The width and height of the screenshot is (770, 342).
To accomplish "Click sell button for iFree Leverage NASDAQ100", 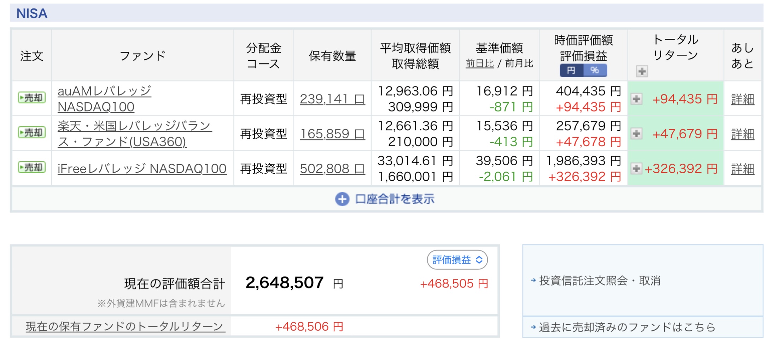I will [x=32, y=167].
